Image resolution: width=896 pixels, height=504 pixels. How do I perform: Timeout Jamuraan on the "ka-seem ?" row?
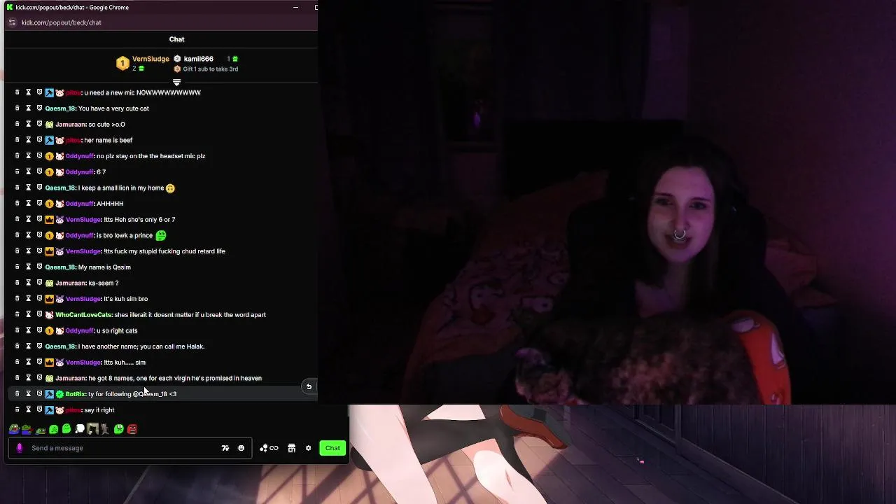click(x=28, y=283)
